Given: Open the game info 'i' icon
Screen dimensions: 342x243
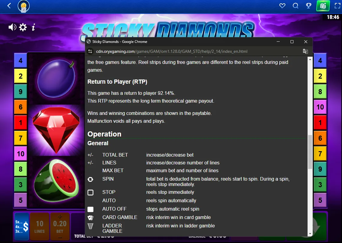Looking at the screenshot, I should tap(33, 27).
